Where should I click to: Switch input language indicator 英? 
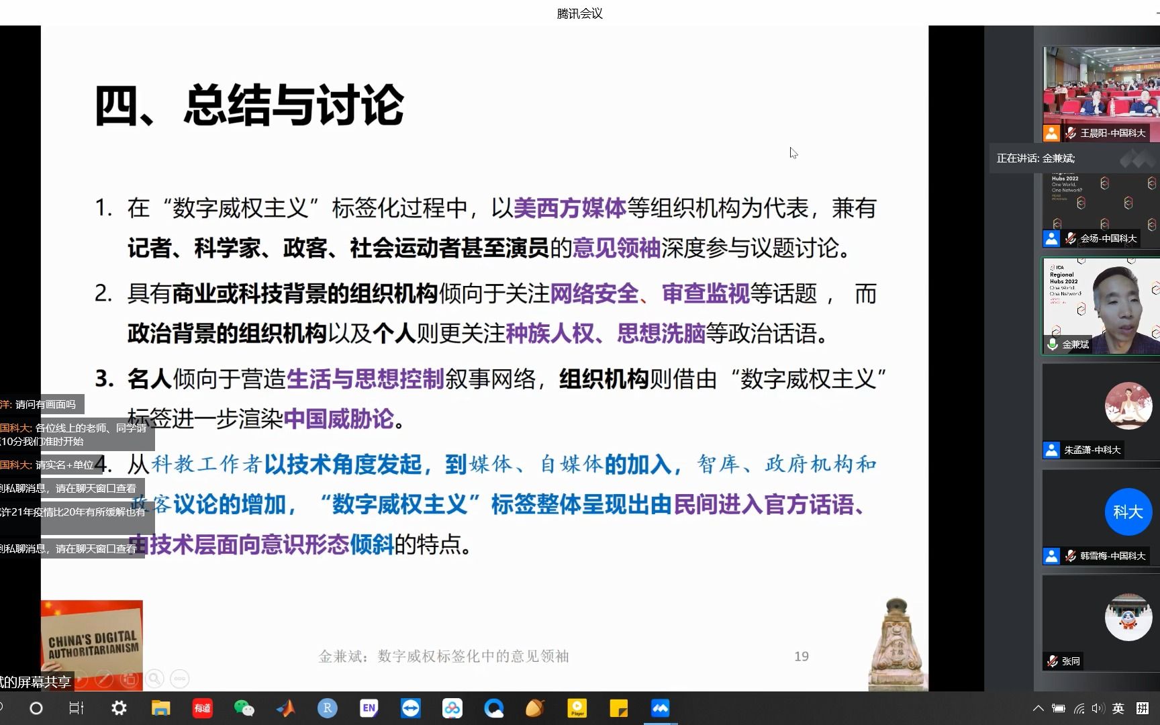pos(1118,708)
